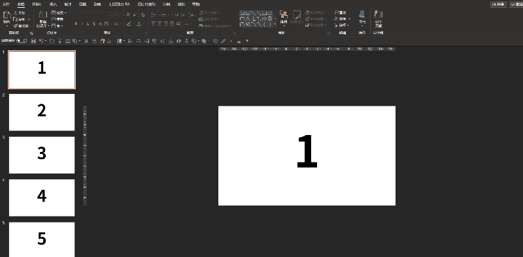This screenshot has width=523, height=257.
Task: Switch to the Help tab
Action: click(195, 5)
